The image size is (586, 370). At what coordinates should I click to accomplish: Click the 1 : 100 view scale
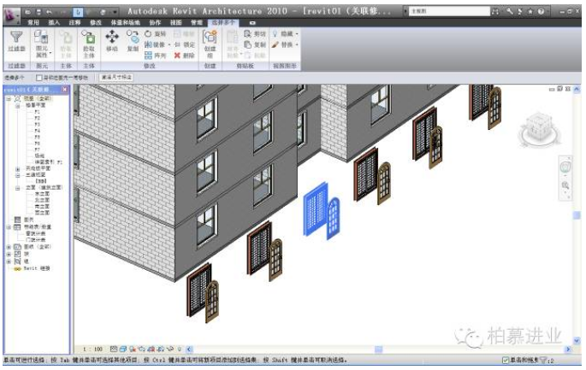point(94,349)
